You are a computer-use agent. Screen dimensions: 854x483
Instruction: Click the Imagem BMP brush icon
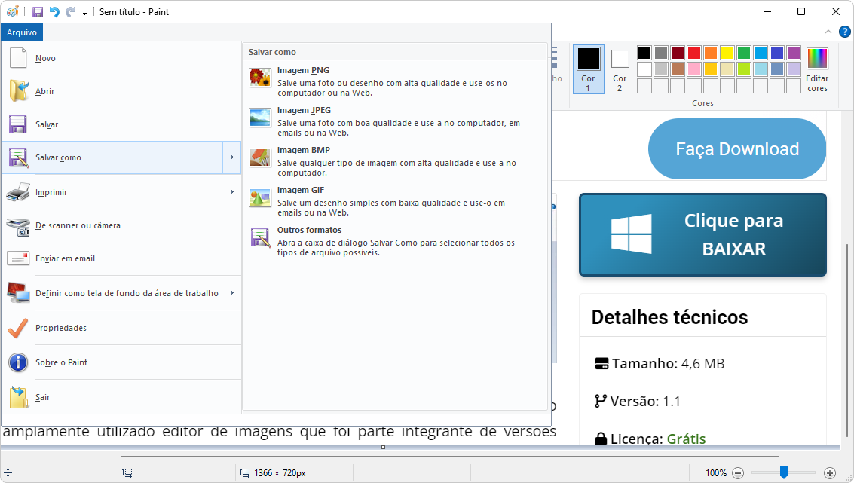tap(260, 157)
